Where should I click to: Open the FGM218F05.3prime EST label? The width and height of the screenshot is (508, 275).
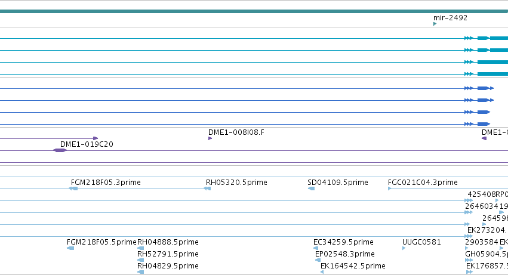(x=106, y=183)
